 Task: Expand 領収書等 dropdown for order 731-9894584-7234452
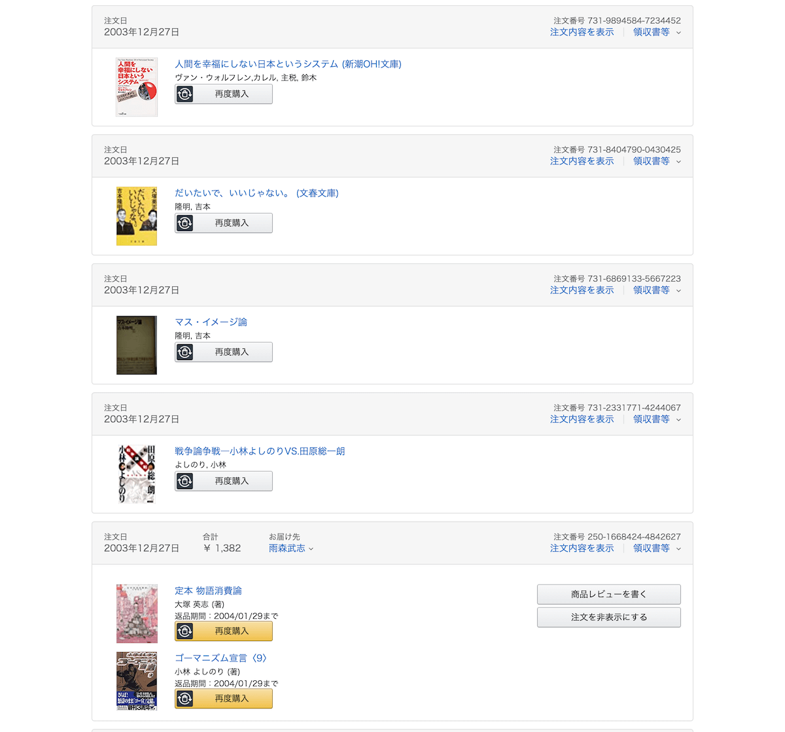click(657, 32)
